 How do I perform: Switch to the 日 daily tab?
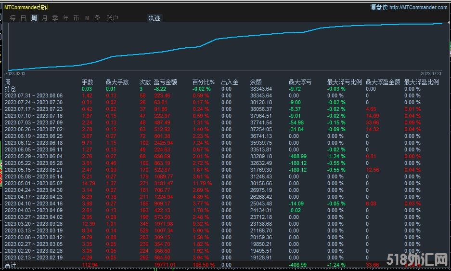[23, 18]
